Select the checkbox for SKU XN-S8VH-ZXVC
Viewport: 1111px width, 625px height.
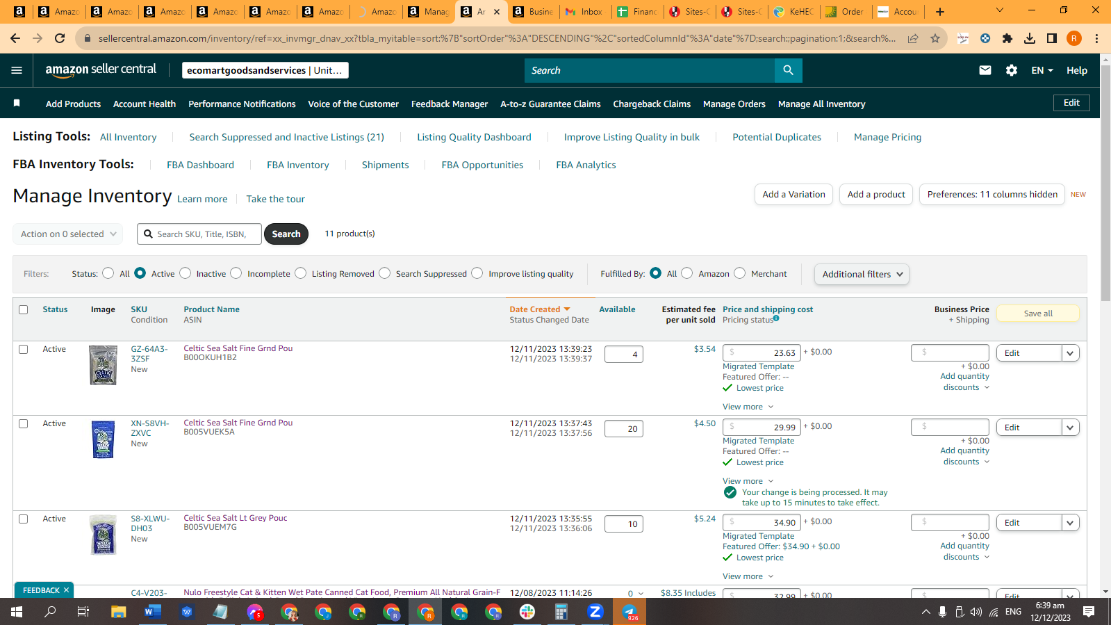pos(24,423)
